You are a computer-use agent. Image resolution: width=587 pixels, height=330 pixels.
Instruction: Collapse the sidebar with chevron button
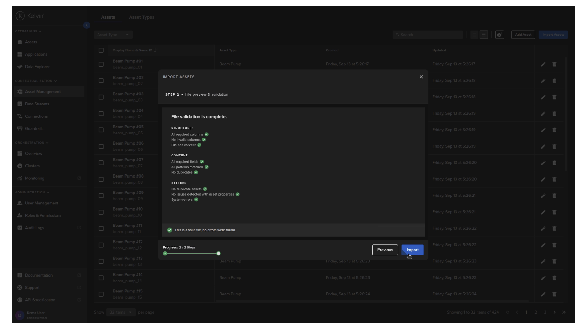pos(87,25)
